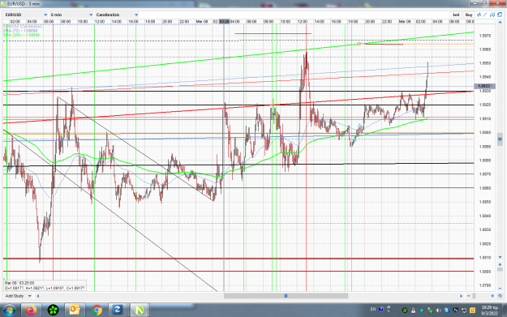Viewport: 507px width, 317px height.
Task: Open the Windows Start button
Action: click(x=9, y=311)
